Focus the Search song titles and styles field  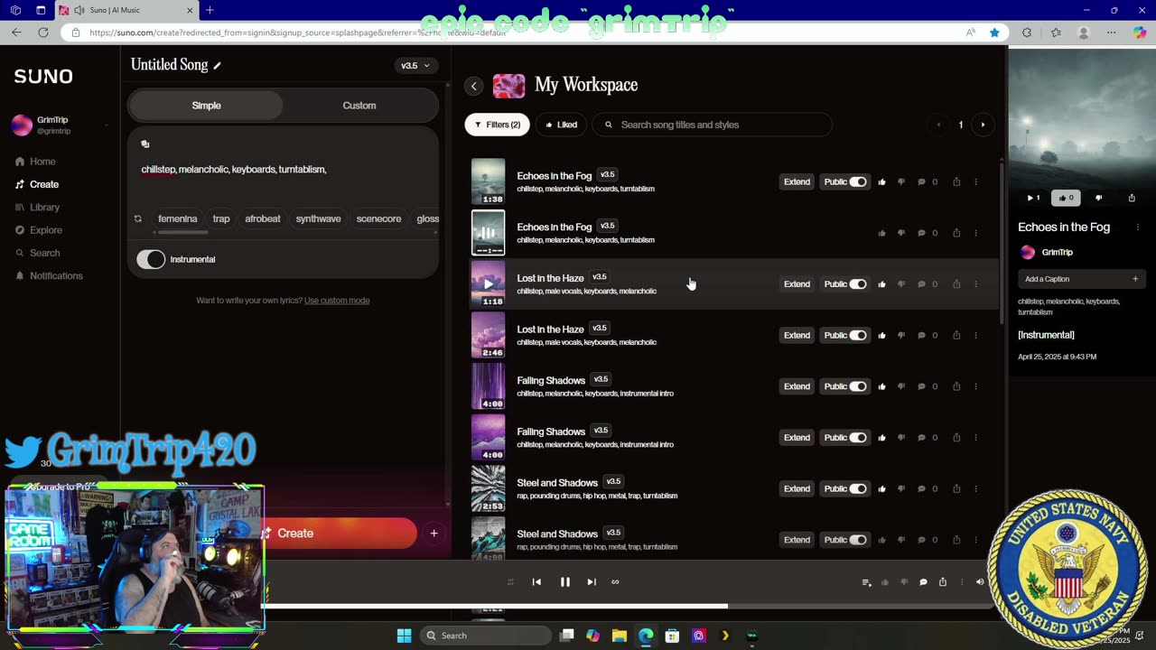coord(712,125)
